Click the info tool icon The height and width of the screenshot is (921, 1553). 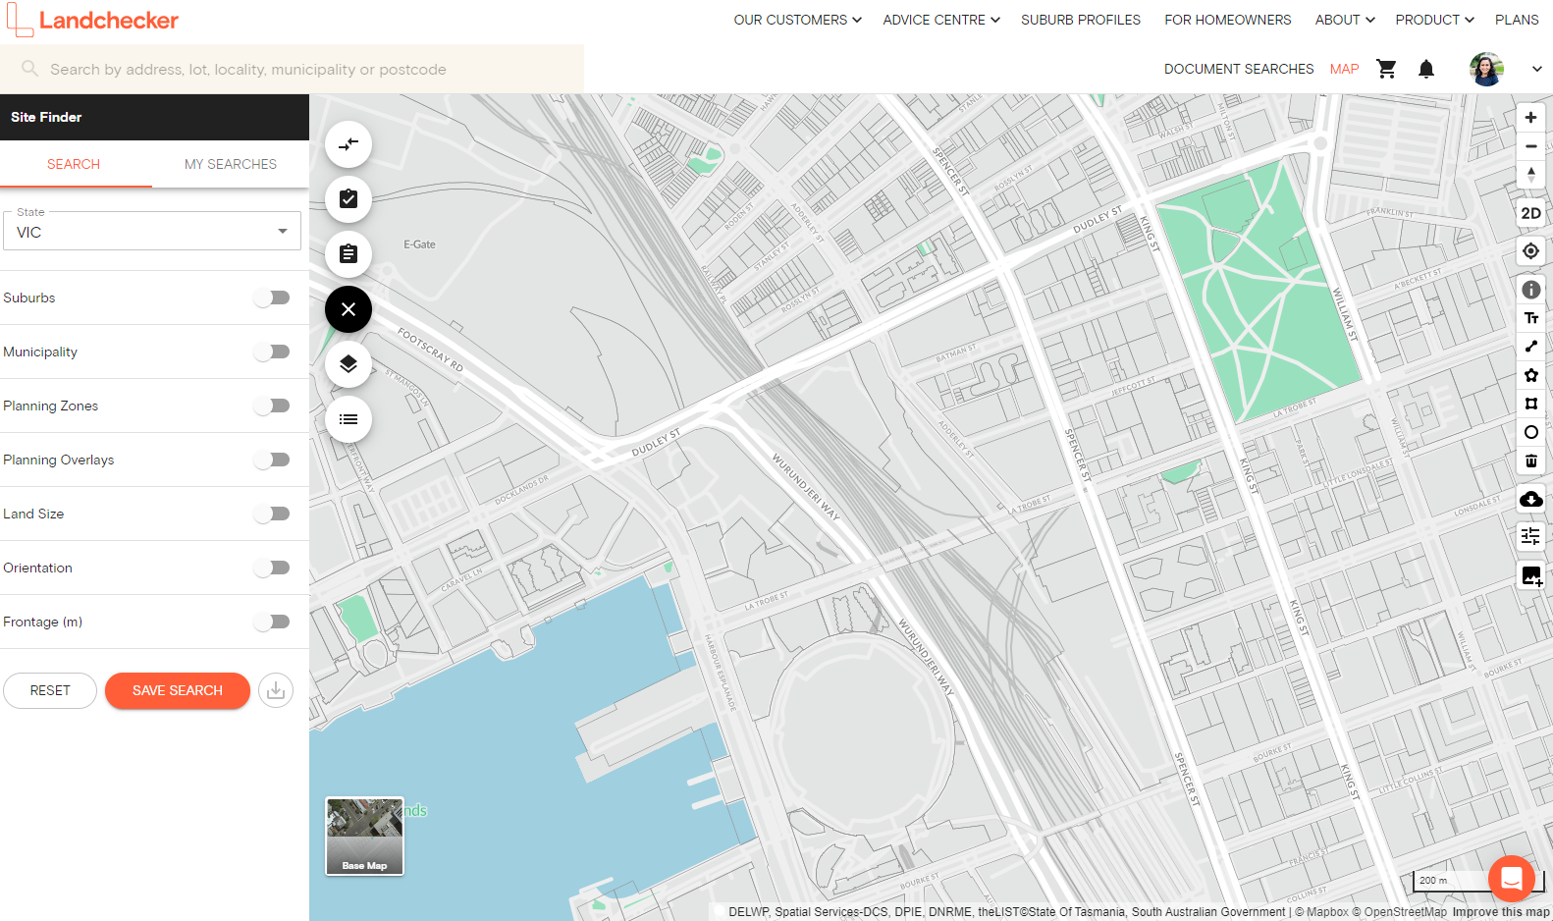1530,290
